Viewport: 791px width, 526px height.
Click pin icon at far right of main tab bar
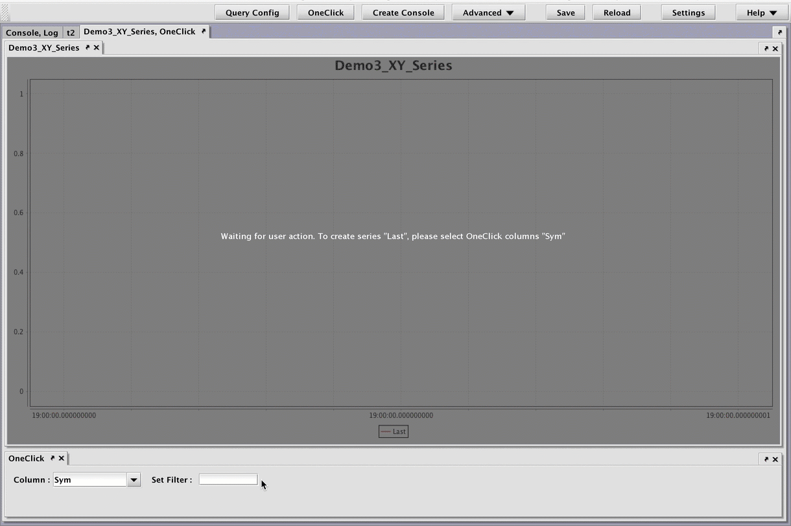click(x=779, y=32)
